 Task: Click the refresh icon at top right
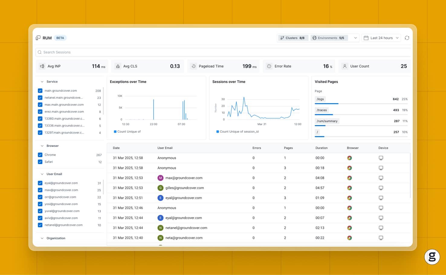407,38
